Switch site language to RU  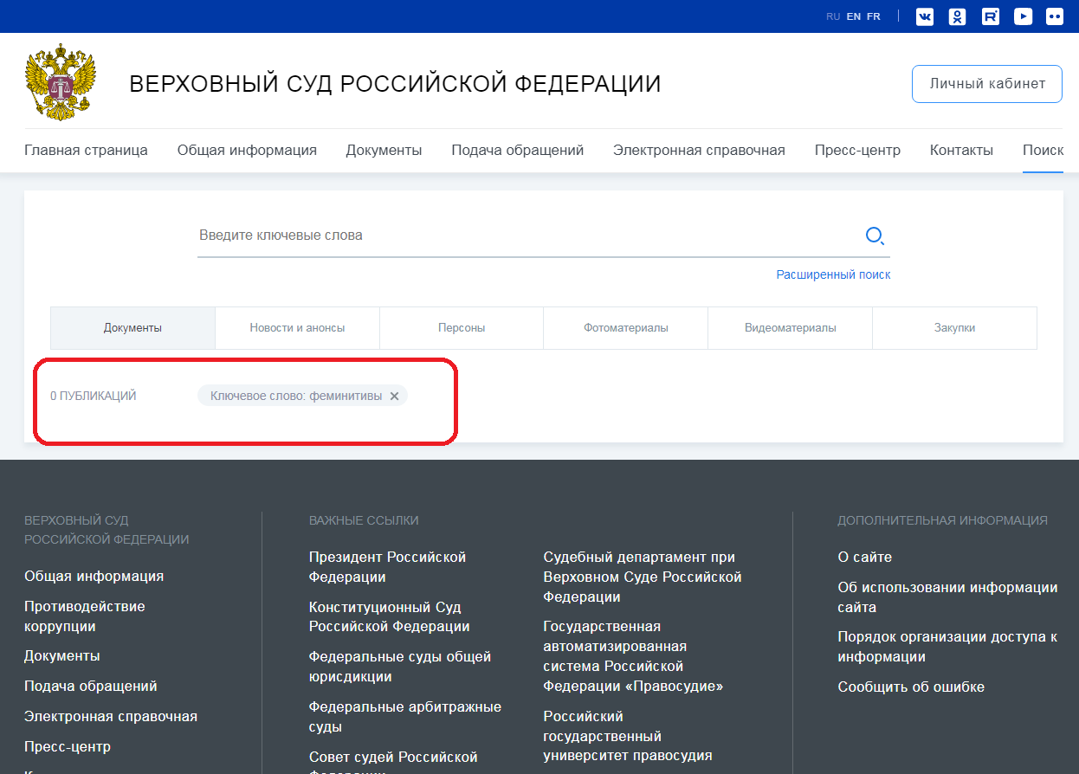click(x=833, y=16)
